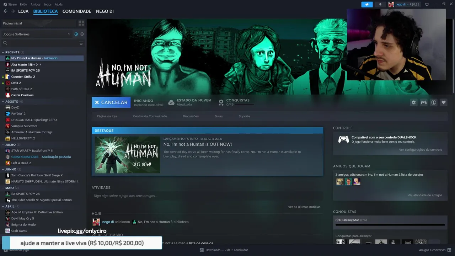455x256 pixels.
Task: Open the Exibir menu
Action: point(23,4)
